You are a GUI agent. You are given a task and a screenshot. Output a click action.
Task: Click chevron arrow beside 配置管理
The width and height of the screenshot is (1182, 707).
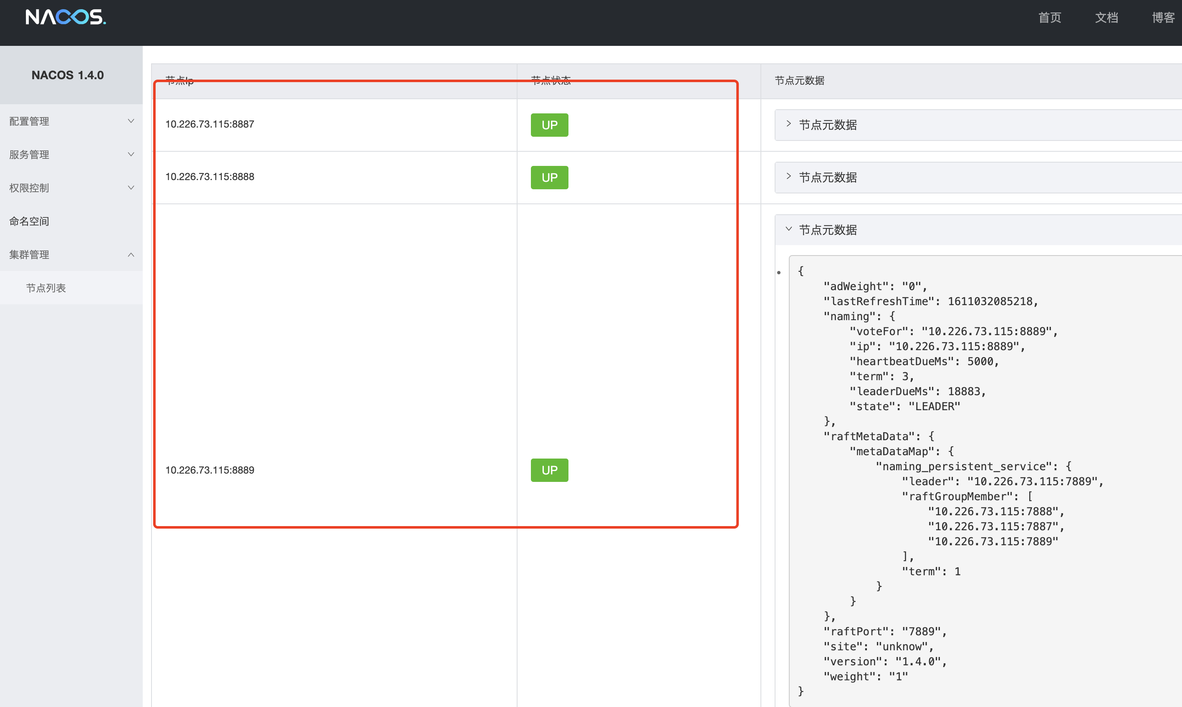pyautogui.click(x=131, y=121)
